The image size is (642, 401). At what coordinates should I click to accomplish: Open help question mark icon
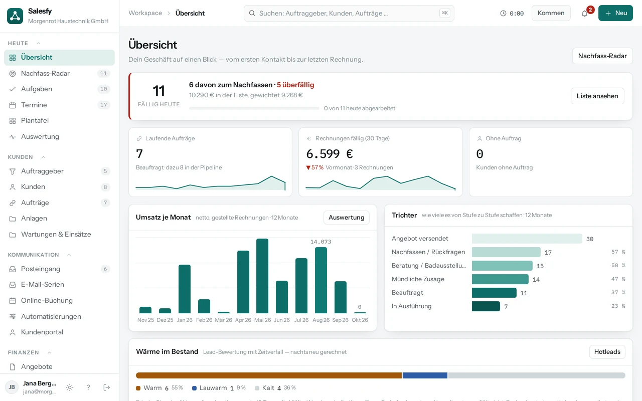point(88,387)
